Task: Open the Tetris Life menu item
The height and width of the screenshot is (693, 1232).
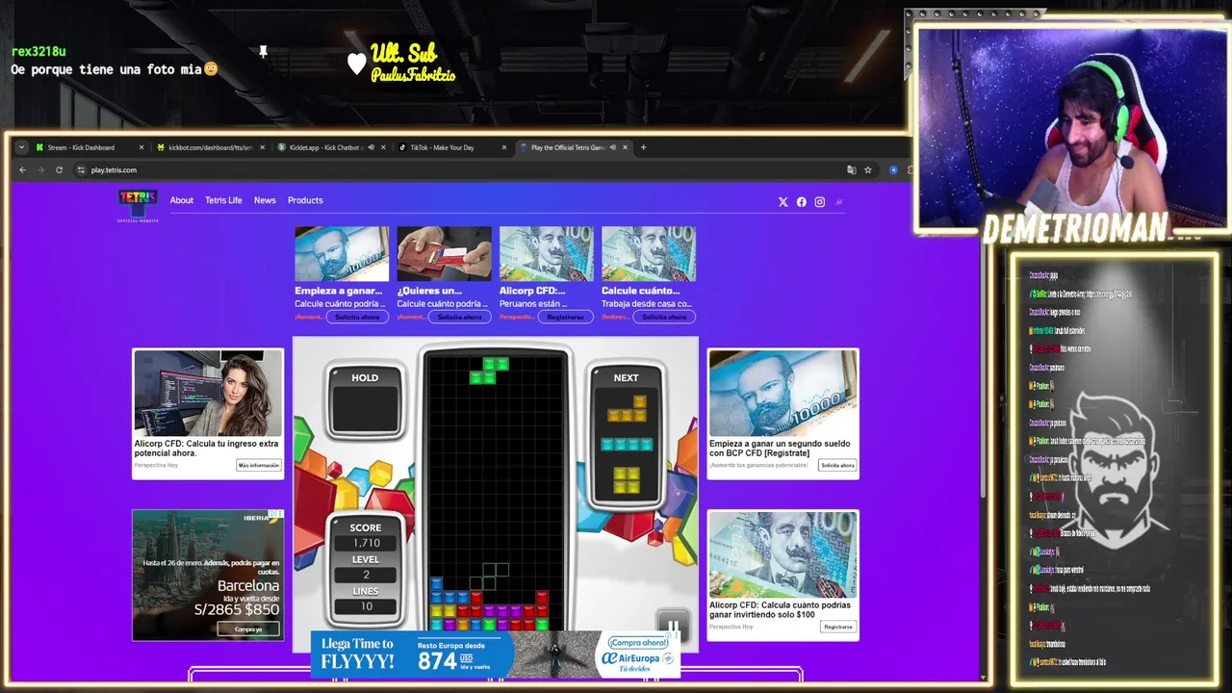Action: pyautogui.click(x=223, y=200)
